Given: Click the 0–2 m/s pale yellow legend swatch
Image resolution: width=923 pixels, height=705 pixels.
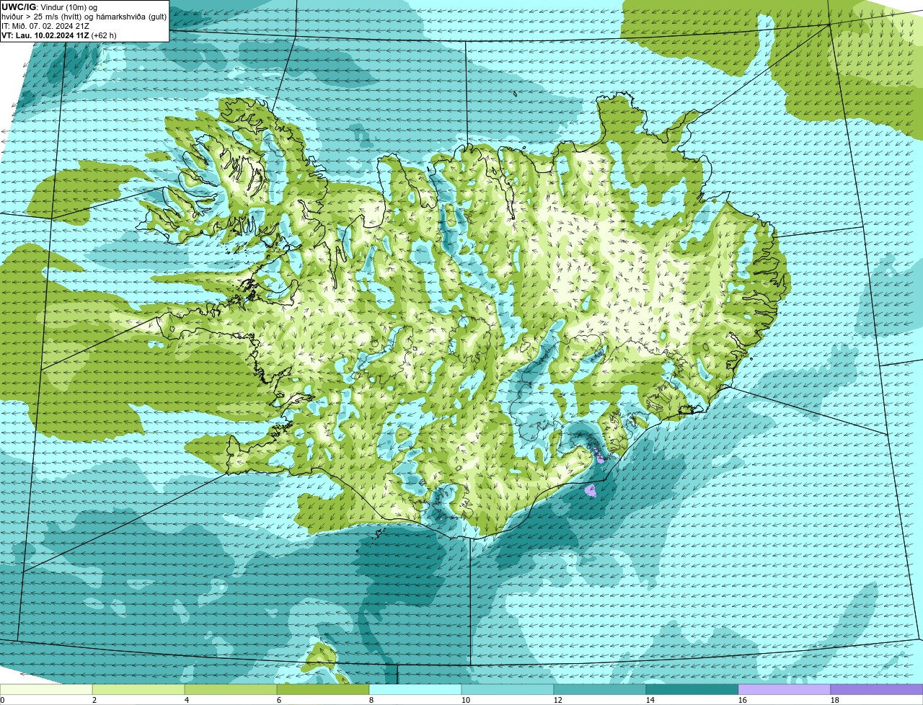Looking at the screenshot, I should [46, 689].
